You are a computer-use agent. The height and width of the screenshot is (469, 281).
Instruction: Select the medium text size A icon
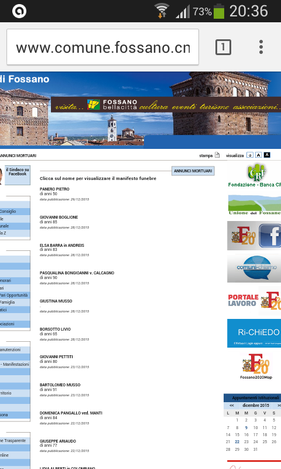[259, 155]
